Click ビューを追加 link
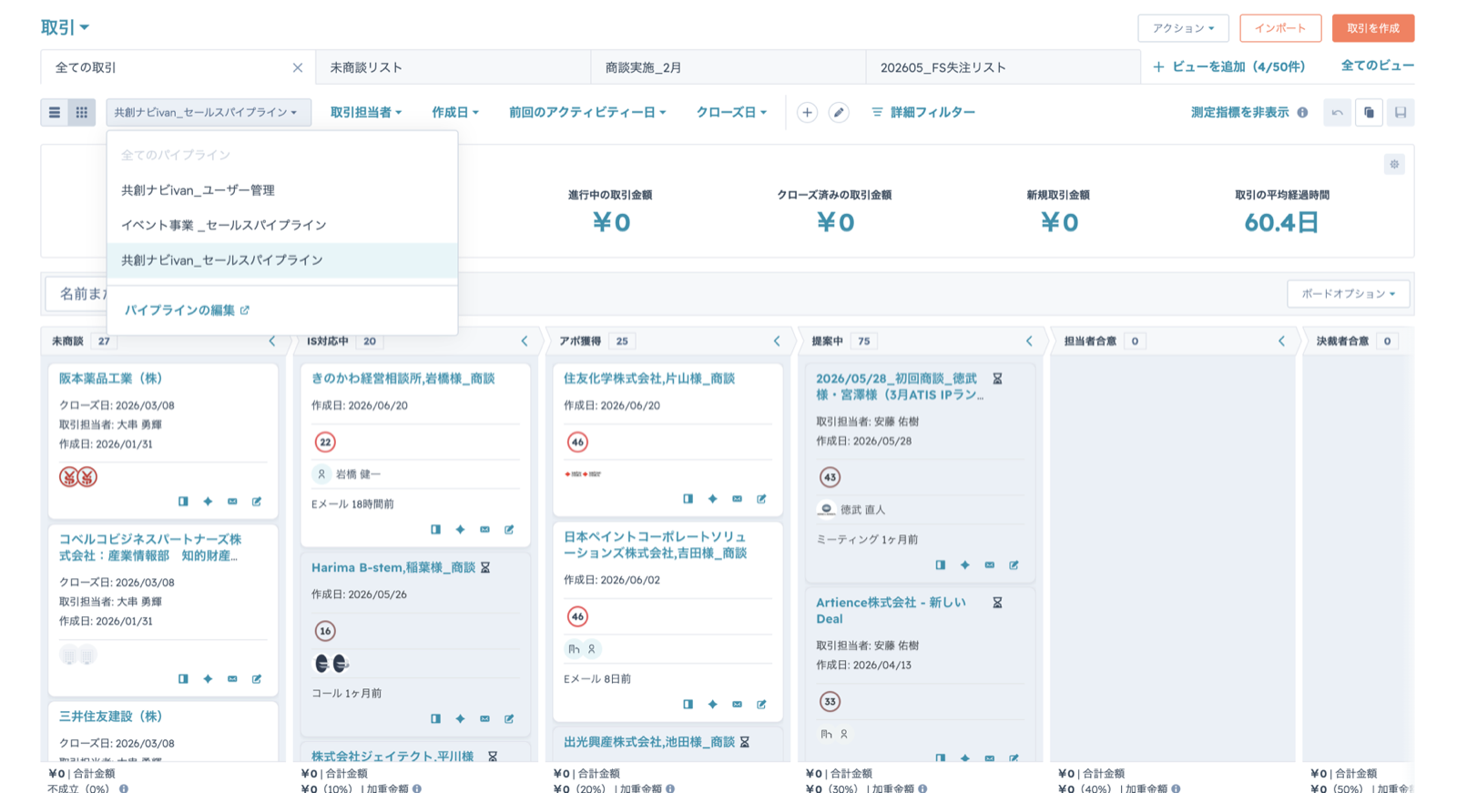This screenshot has width=1457, height=793. point(1229,66)
